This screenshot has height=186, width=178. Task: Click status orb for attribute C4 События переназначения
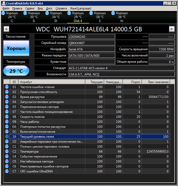tap(7, 156)
